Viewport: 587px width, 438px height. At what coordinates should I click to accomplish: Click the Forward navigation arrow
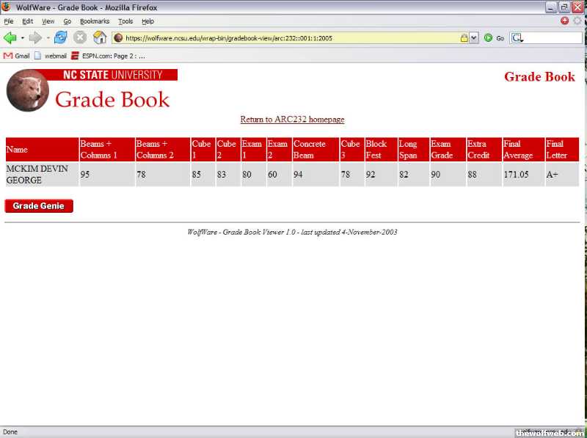point(35,37)
